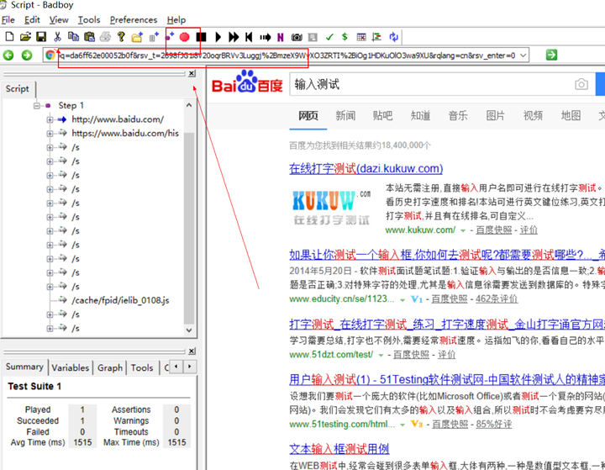The image size is (605, 470).
Task: Add assertion with green checkmark icon
Action: 329,37
